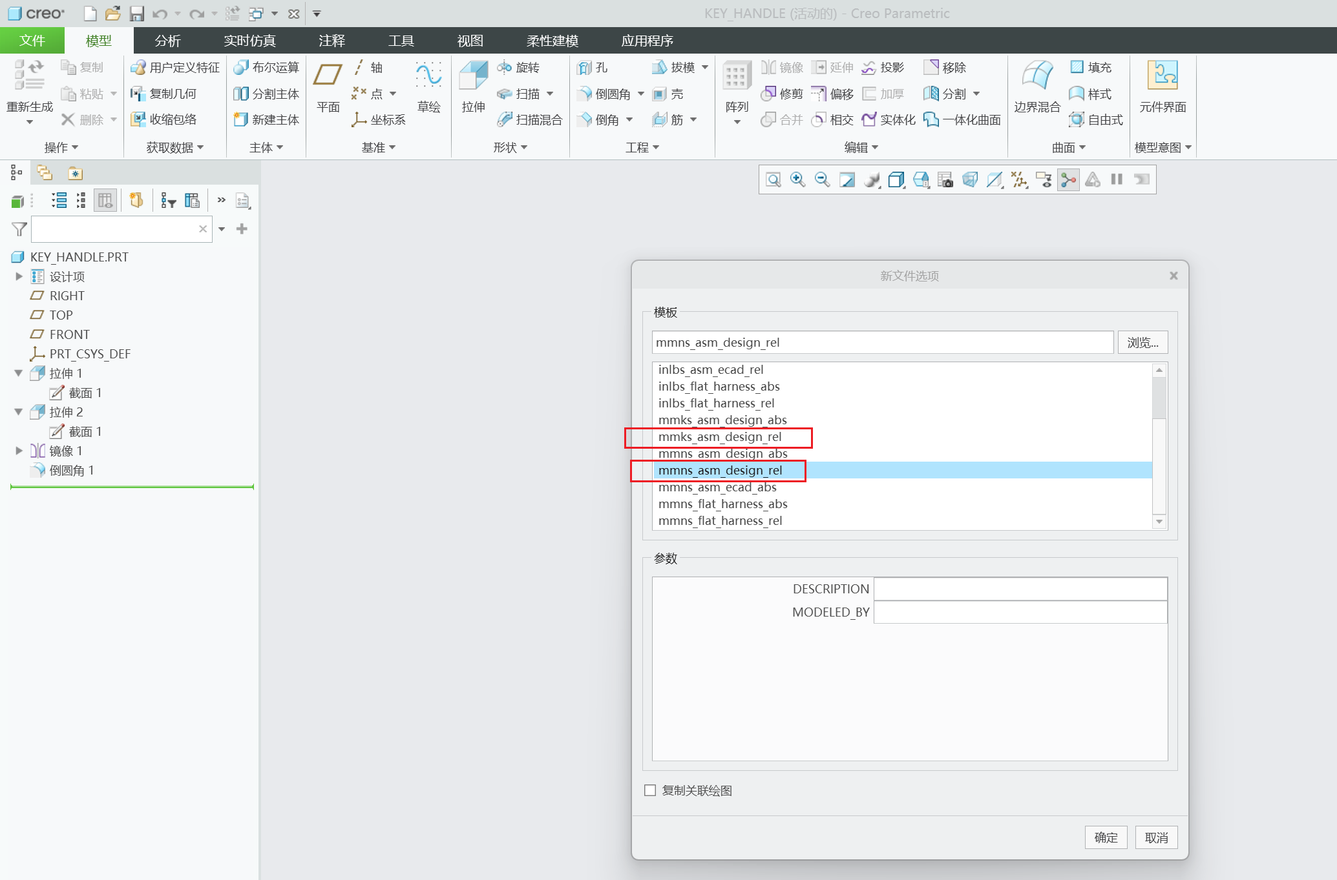Image resolution: width=1337 pixels, height=880 pixels.
Task: Expand the 镜像 1 tree node
Action: tap(19, 451)
